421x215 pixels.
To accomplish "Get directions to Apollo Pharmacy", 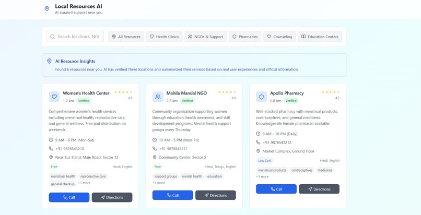I will [319, 189].
